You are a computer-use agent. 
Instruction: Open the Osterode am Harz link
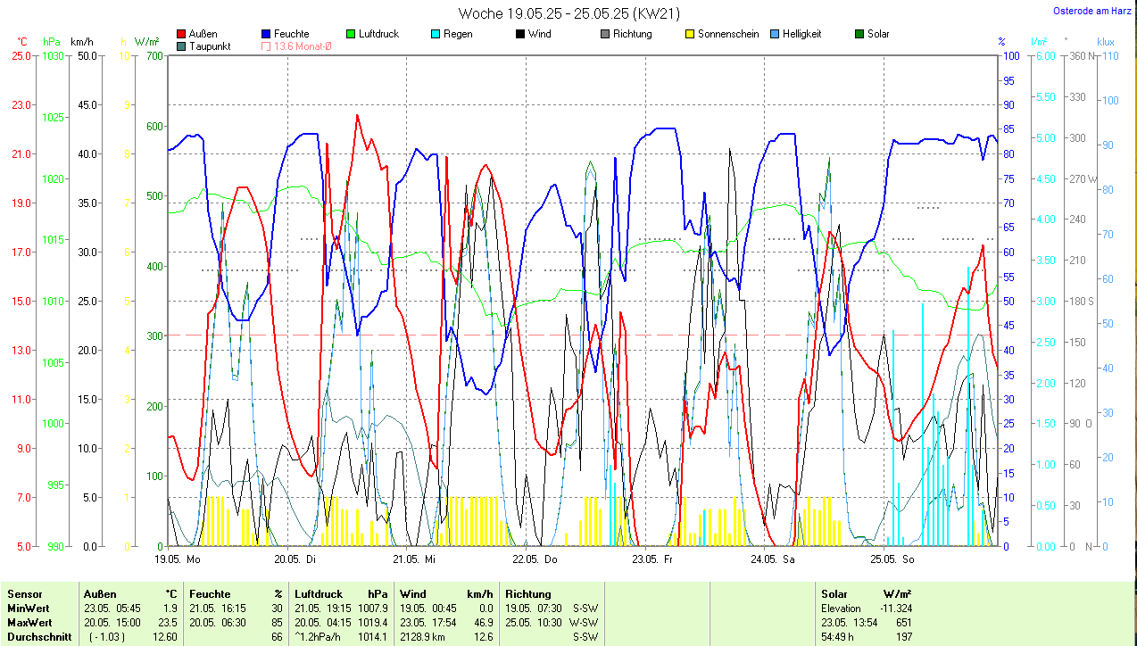(x=1092, y=11)
